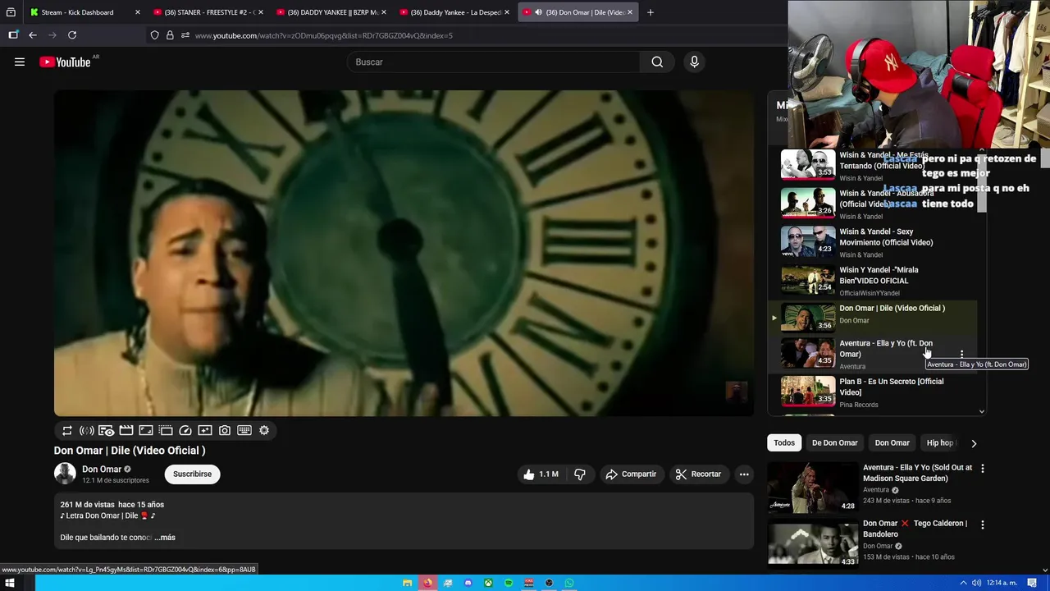1050x591 pixels.
Task: Click the card-with-eye icon in the player toolbar
Action: coord(107,430)
